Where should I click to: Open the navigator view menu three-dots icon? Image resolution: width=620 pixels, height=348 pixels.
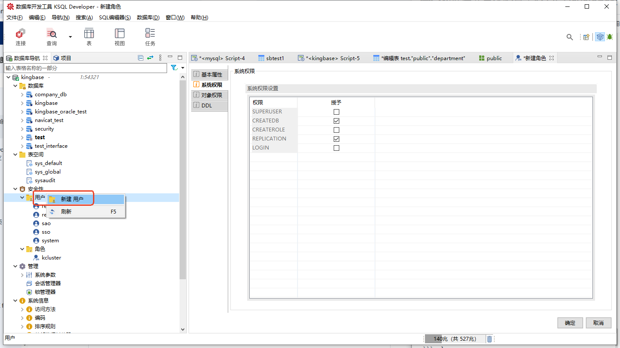(160, 58)
